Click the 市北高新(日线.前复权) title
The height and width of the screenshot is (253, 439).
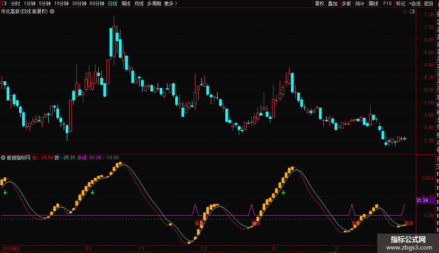(24, 12)
